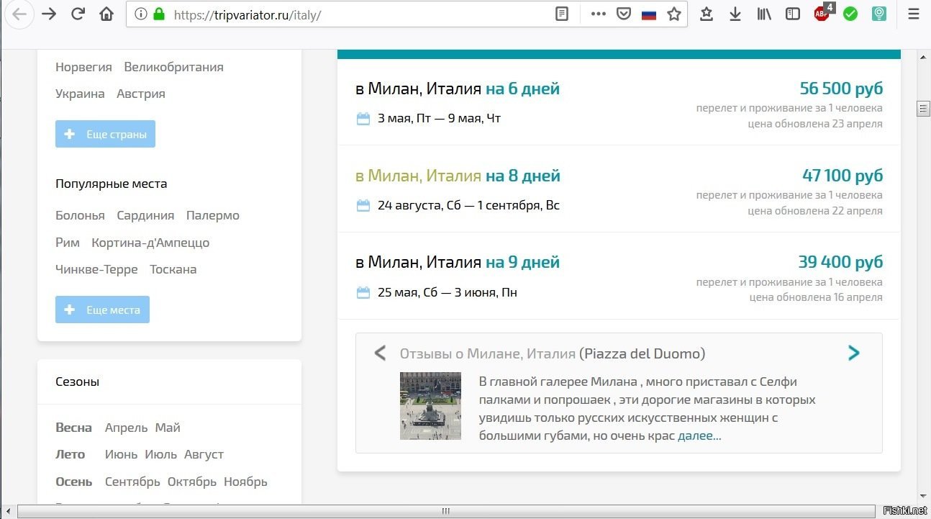
Task: Expand more places with Еще места button
Action: tap(102, 310)
